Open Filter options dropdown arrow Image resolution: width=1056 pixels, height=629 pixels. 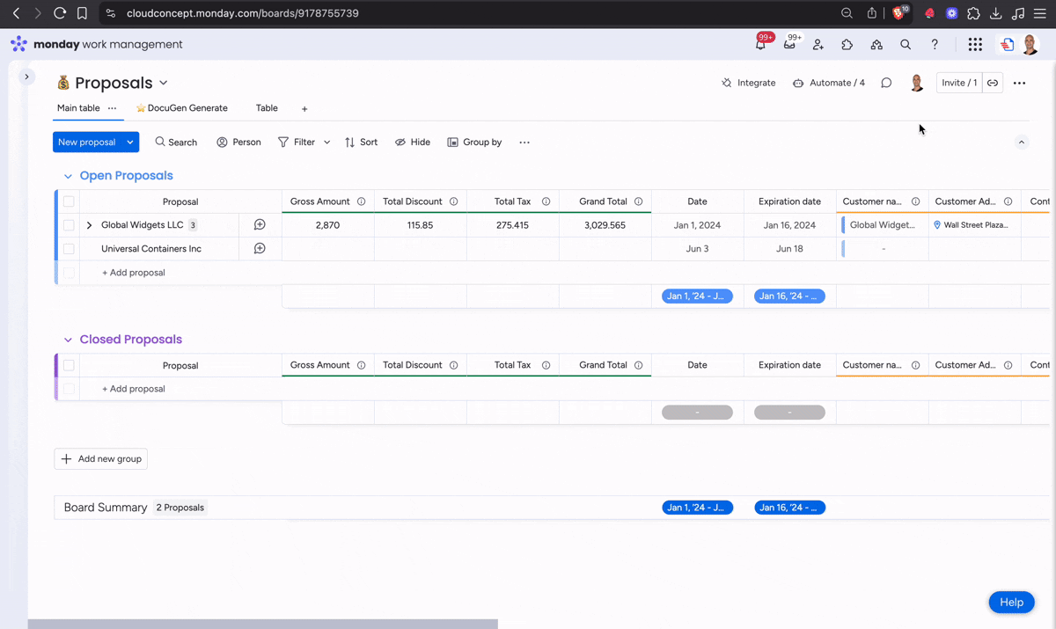pos(326,143)
